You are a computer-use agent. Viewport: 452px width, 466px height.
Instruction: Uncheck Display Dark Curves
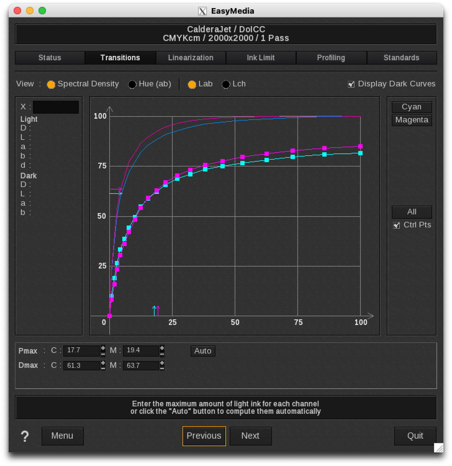(x=351, y=84)
